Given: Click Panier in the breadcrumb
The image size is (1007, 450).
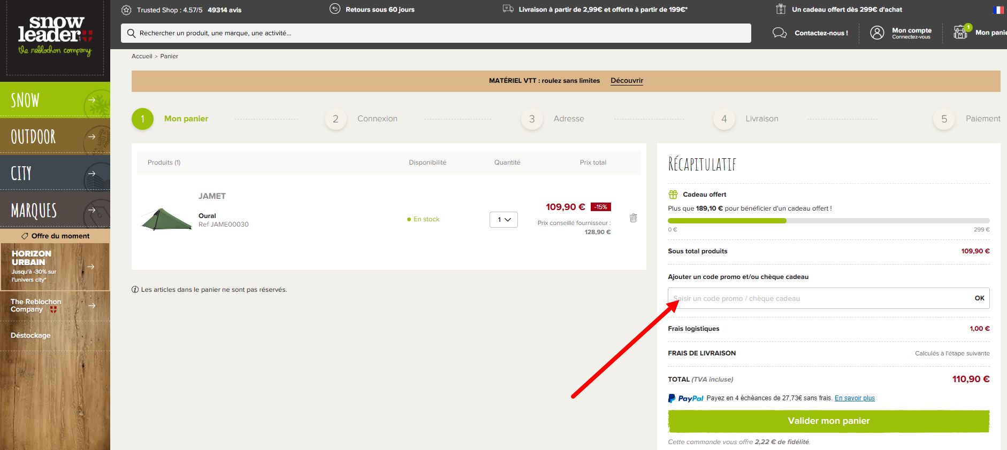Looking at the screenshot, I should click(x=169, y=56).
